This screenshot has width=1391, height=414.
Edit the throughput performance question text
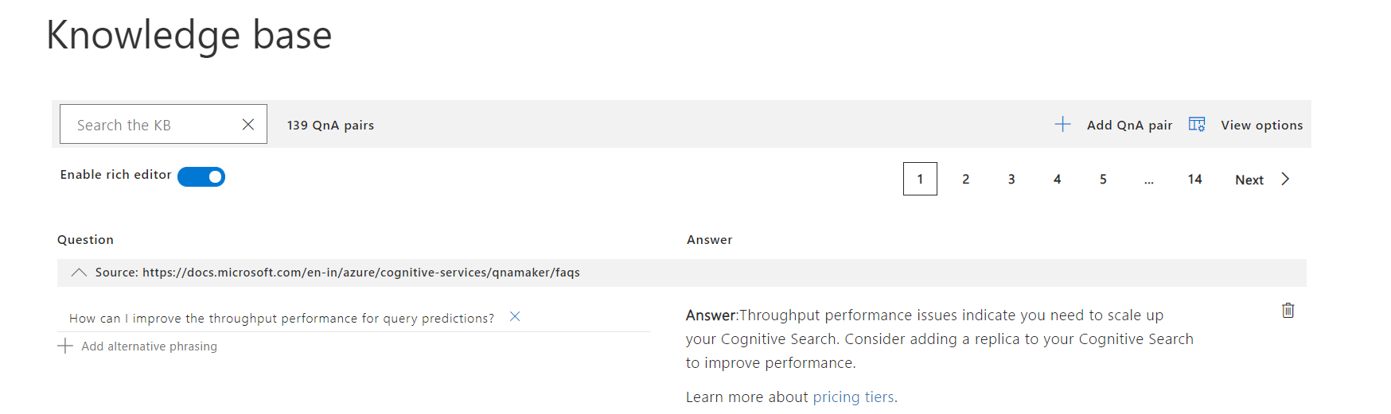coord(282,318)
